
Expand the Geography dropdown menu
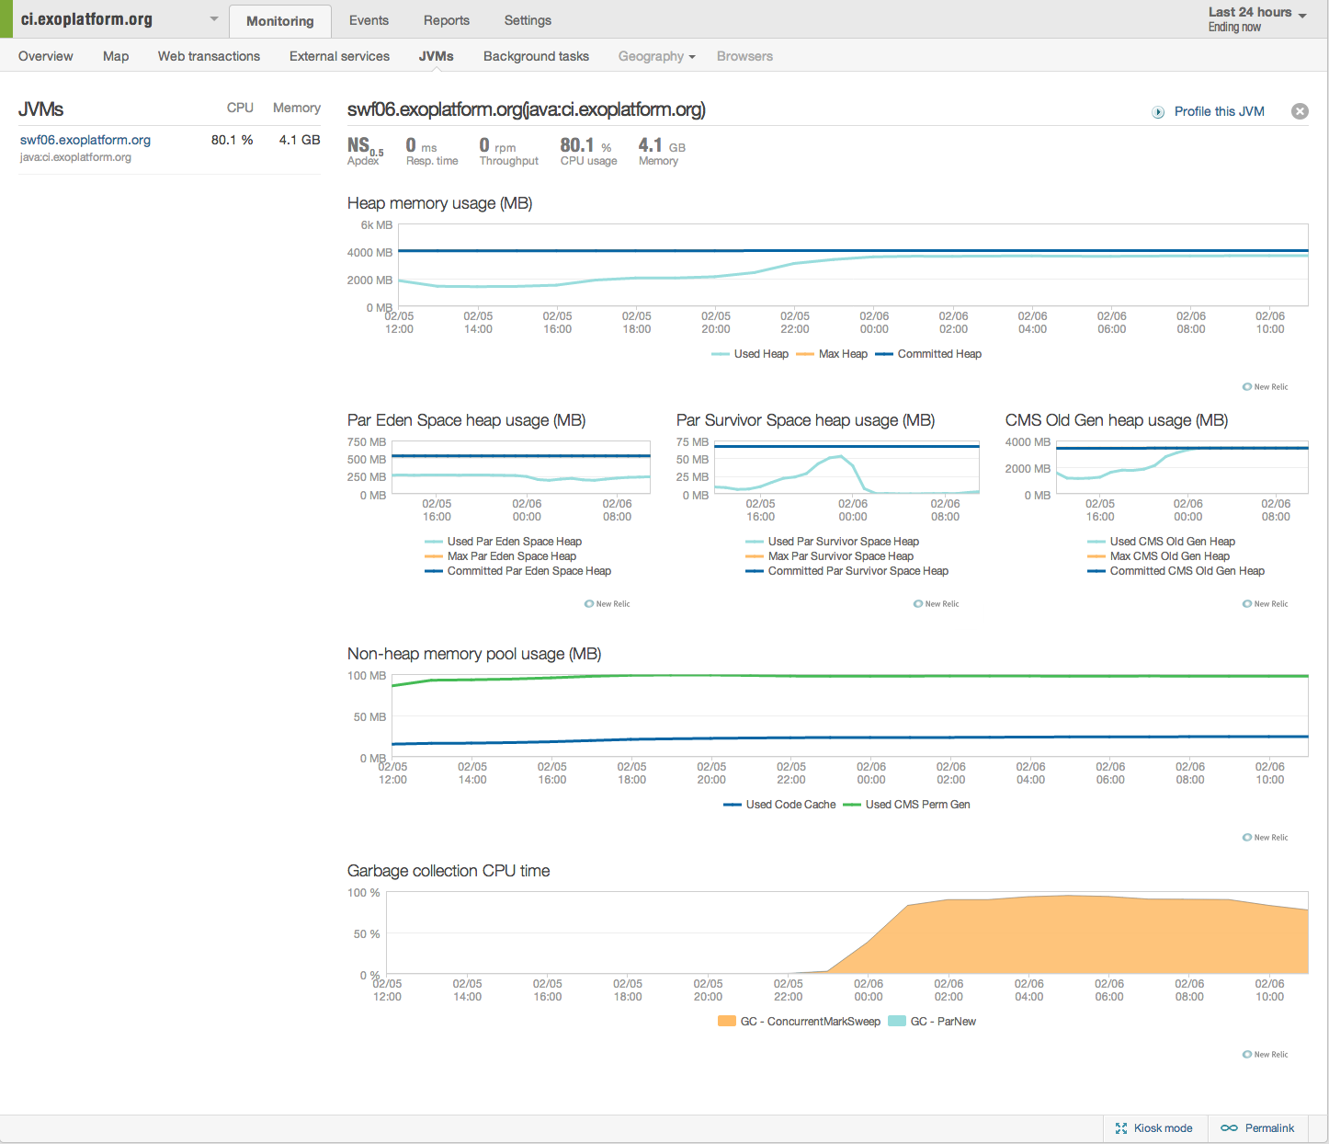656,56
